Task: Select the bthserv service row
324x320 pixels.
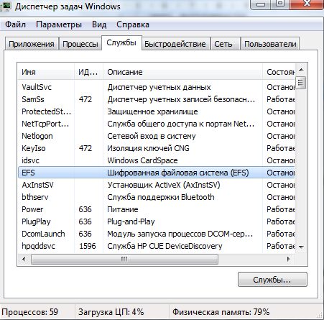Action: point(157,197)
